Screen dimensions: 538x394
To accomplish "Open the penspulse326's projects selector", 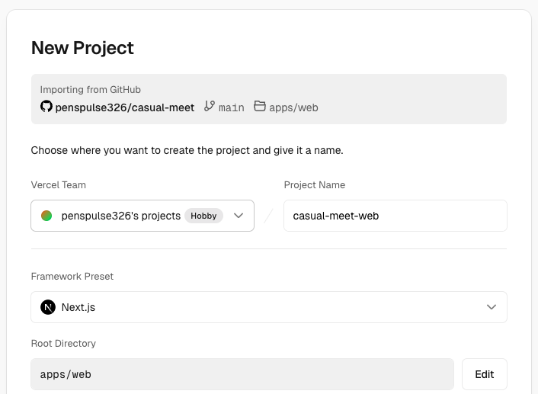I will coord(143,216).
